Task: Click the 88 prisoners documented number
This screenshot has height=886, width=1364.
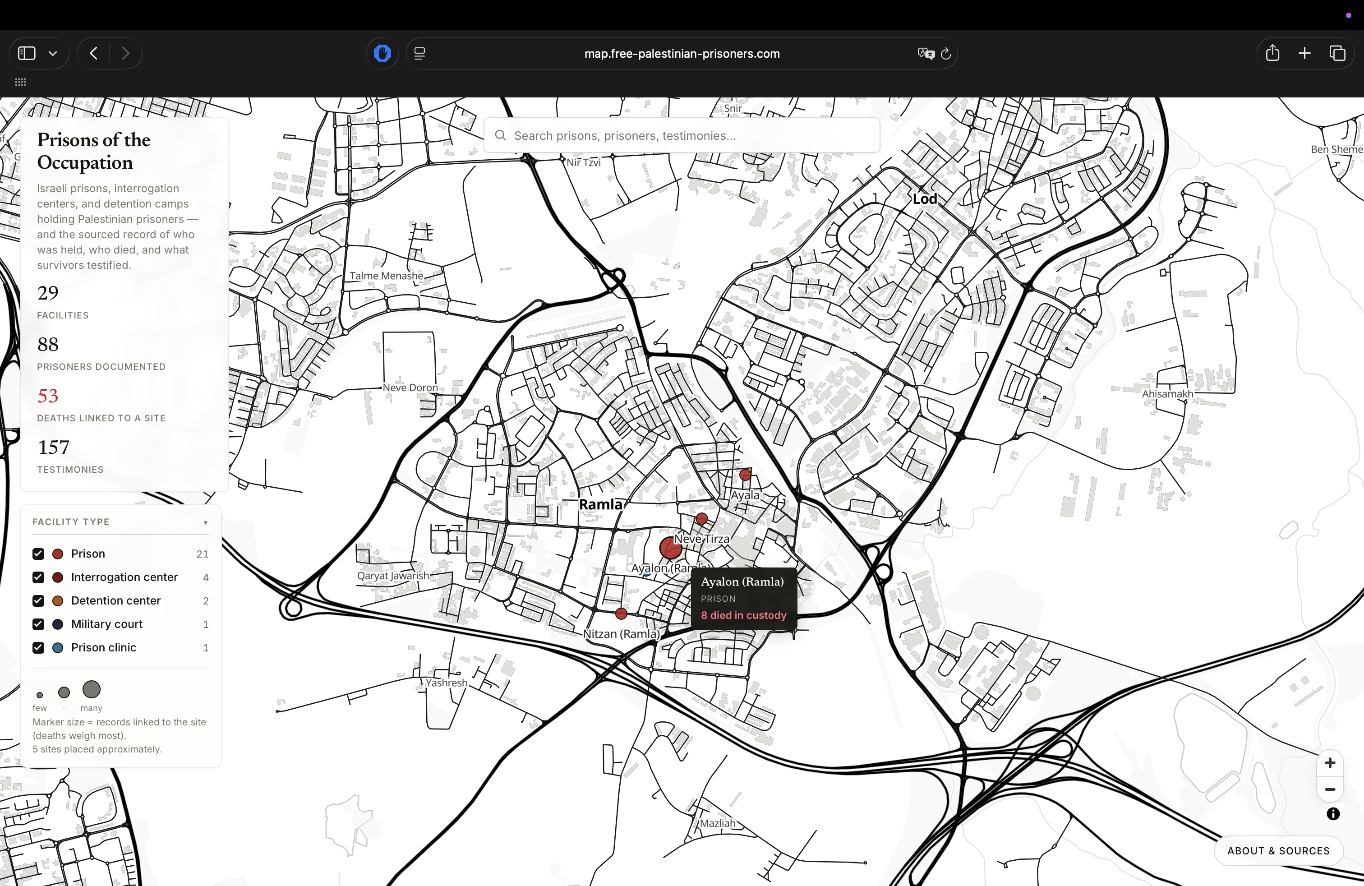Action: click(x=47, y=344)
